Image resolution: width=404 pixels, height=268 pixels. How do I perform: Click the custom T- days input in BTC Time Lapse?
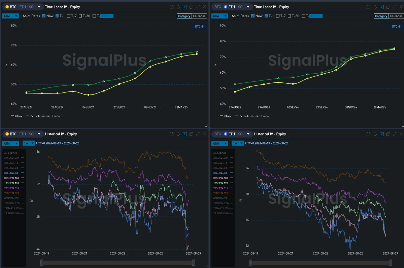(106, 16)
